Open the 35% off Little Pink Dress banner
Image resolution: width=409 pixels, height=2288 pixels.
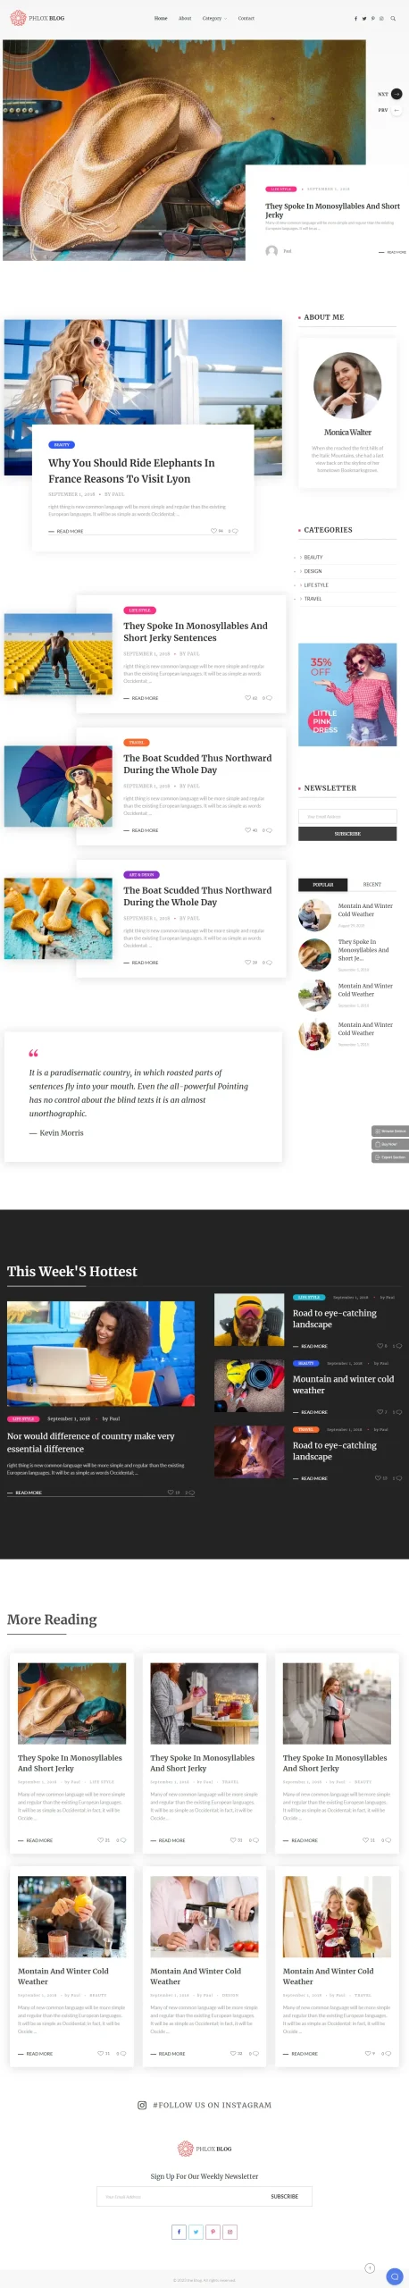[347, 694]
